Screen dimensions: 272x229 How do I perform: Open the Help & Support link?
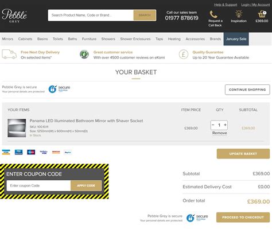pos(226,5)
